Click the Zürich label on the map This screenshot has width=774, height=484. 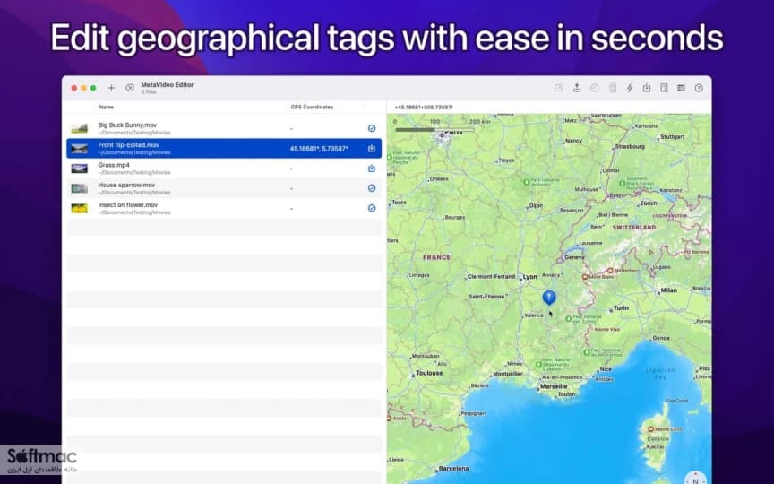[x=649, y=203]
